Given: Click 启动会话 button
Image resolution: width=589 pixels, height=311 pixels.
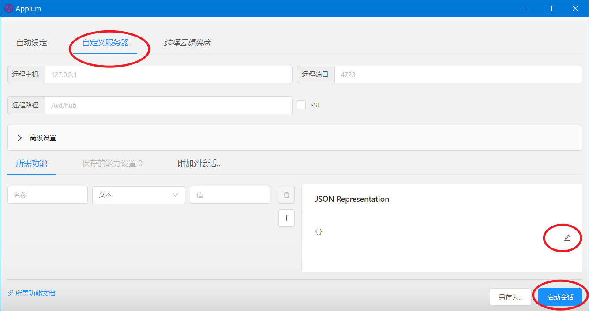Looking at the screenshot, I should [560, 297].
